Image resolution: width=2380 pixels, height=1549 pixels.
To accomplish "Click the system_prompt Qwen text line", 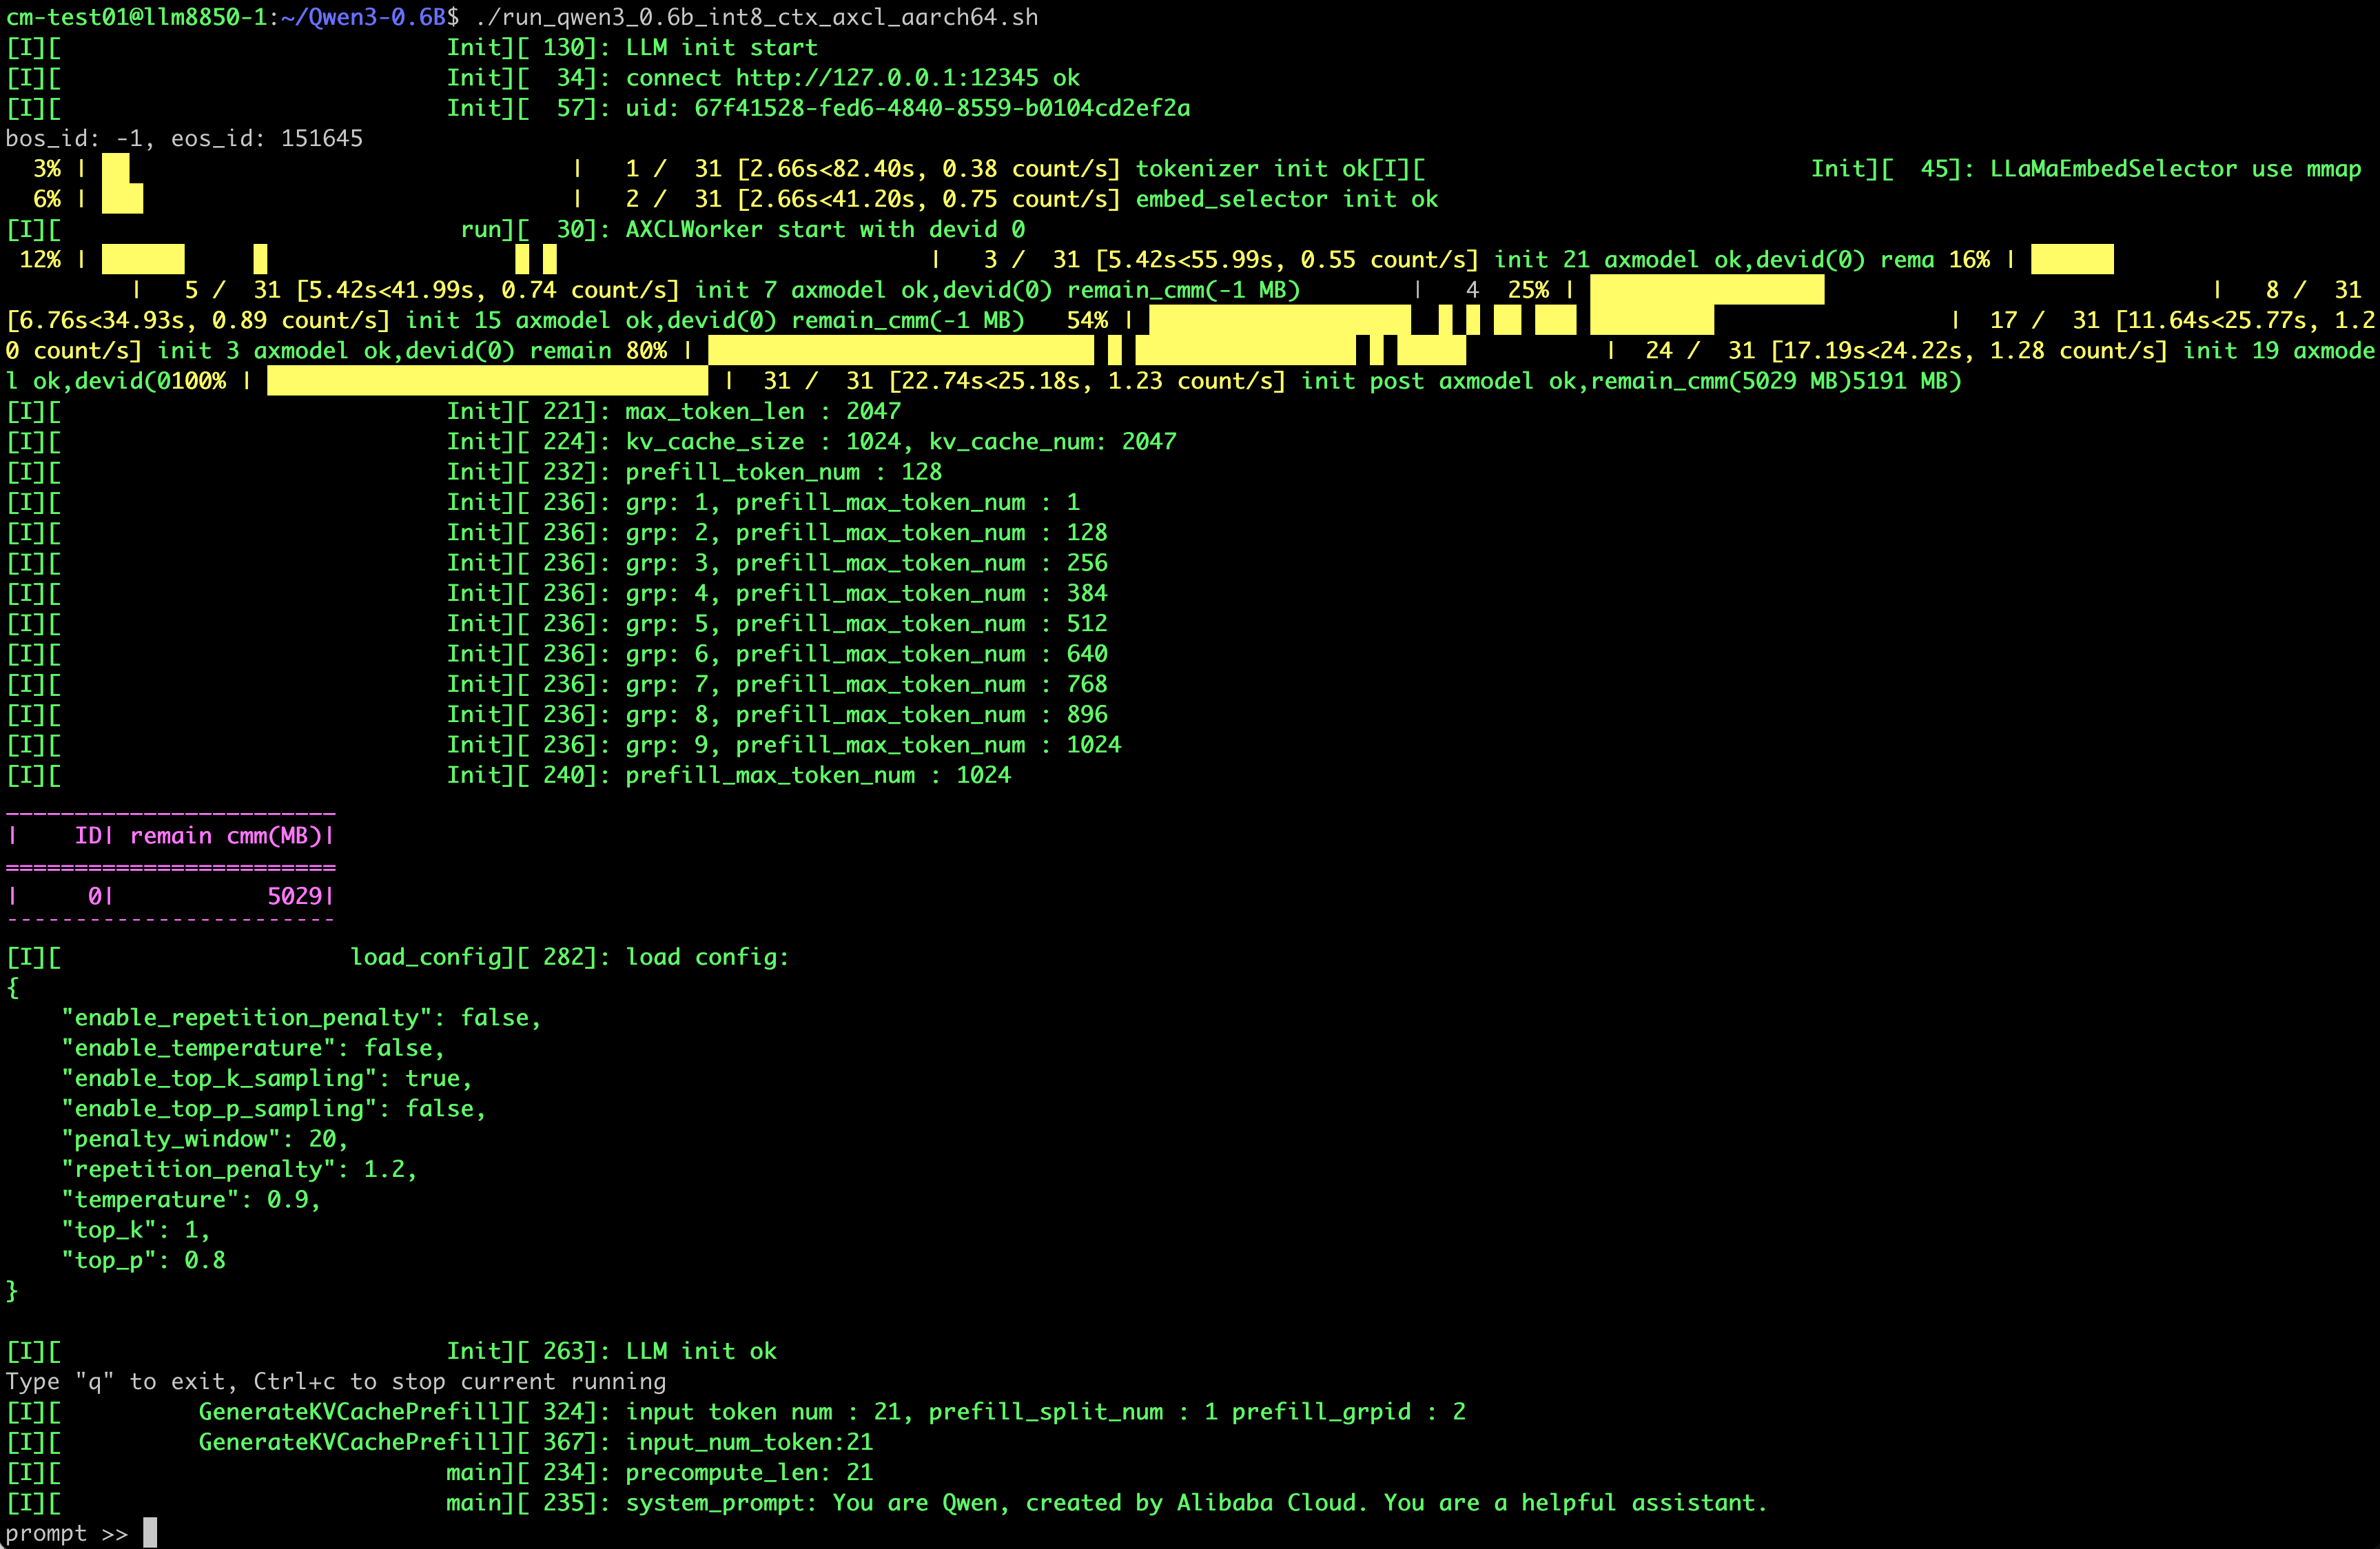I will tap(1195, 1502).
